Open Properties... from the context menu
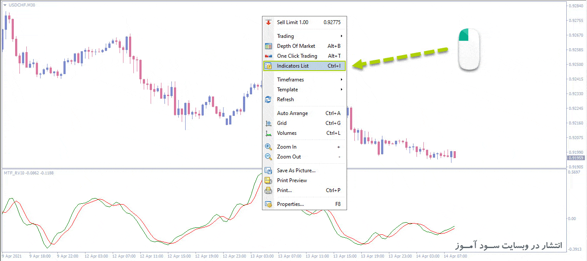This screenshot has width=587, height=261. [290, 204]
